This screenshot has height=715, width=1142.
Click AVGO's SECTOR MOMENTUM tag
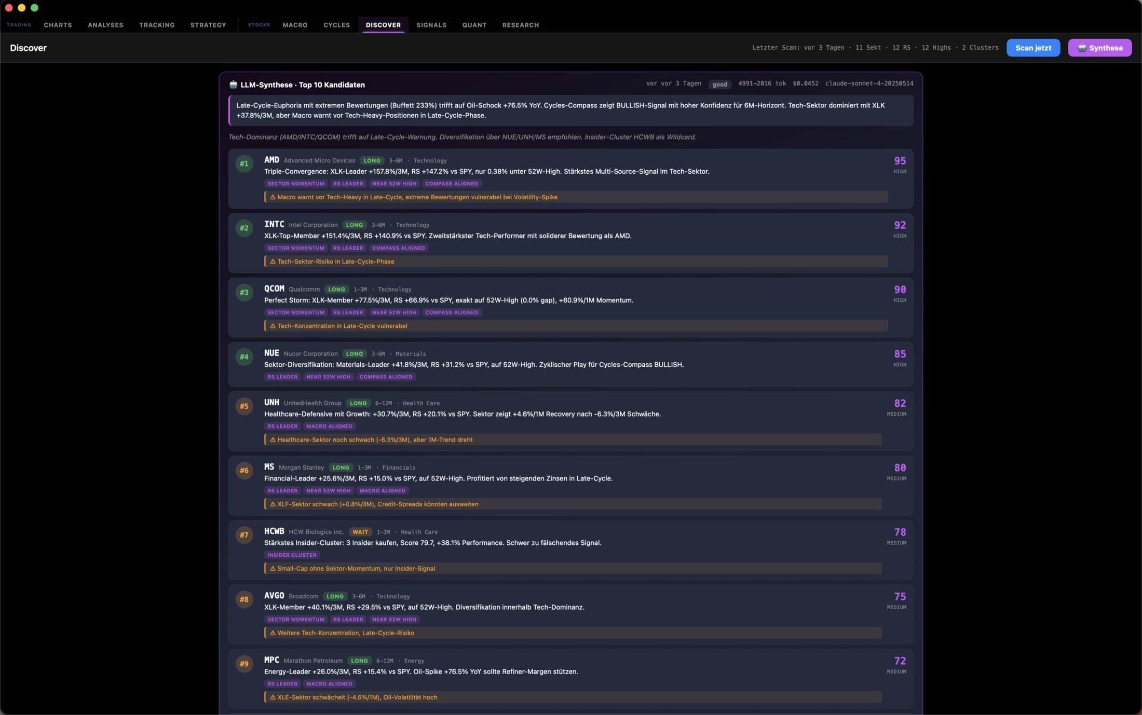coord(296,619)
